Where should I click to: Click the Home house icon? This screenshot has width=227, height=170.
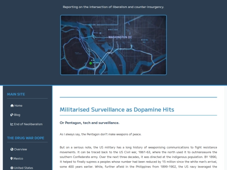12,106
